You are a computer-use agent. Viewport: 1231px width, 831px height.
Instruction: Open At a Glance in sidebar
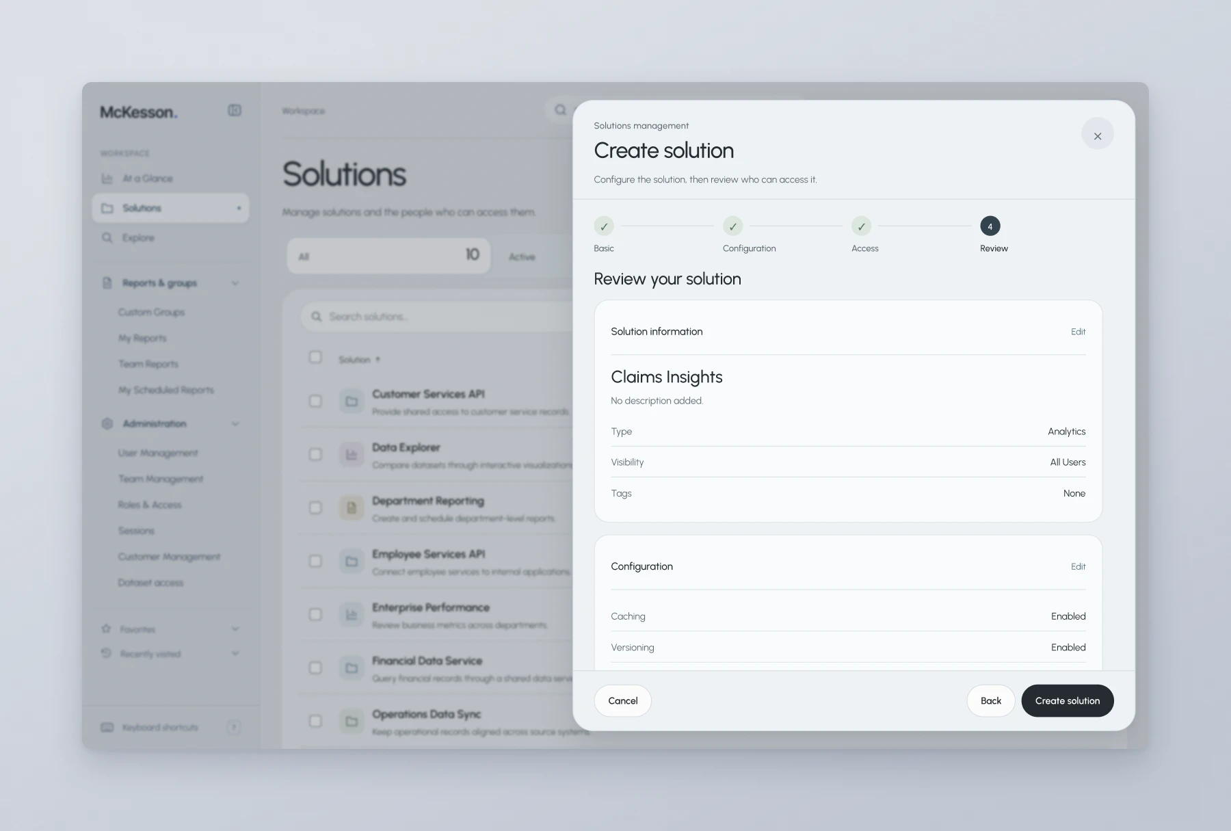point(170,179)
